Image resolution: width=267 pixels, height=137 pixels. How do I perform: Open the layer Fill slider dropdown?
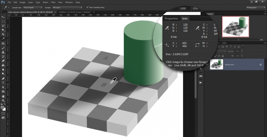point(242,56)
